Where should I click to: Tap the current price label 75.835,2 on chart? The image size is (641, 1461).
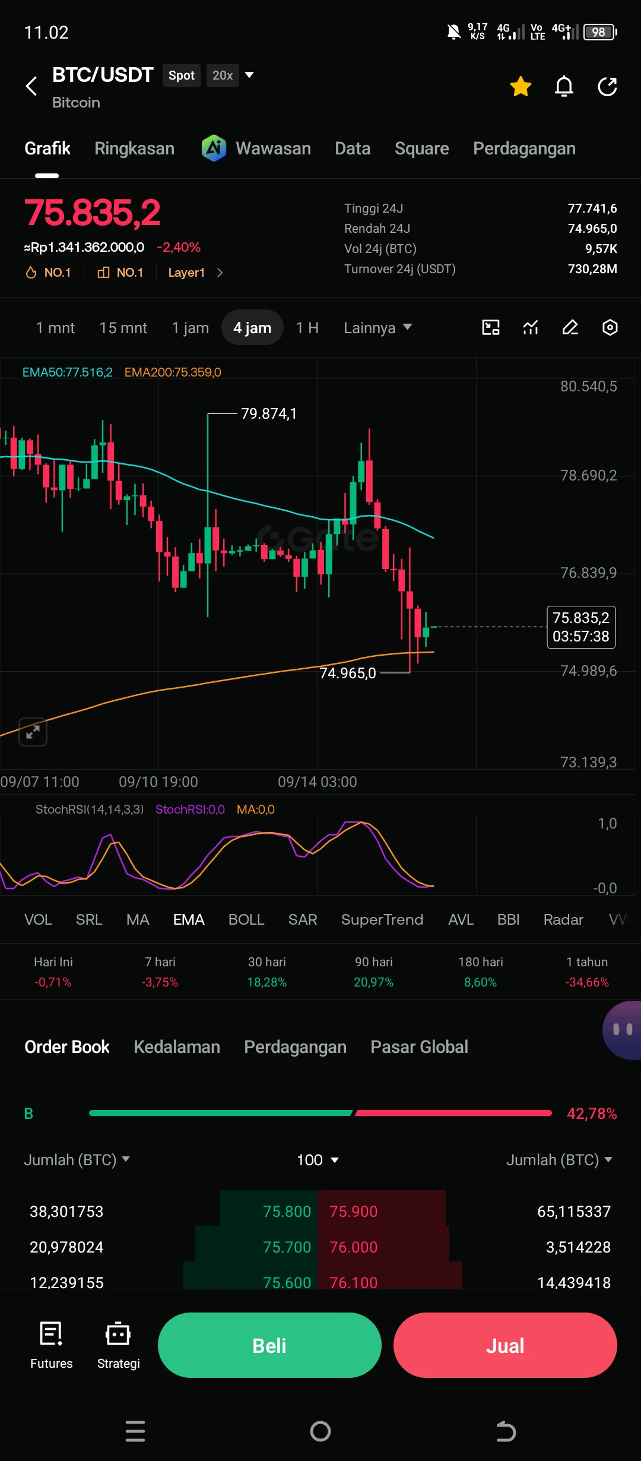pos(581,627)
